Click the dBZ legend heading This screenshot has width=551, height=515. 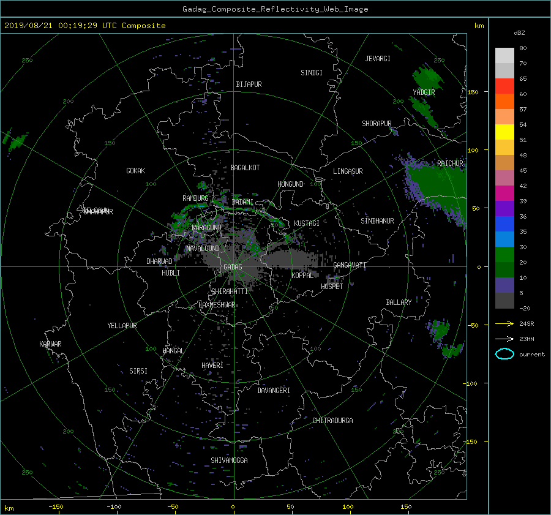point(519,33)
